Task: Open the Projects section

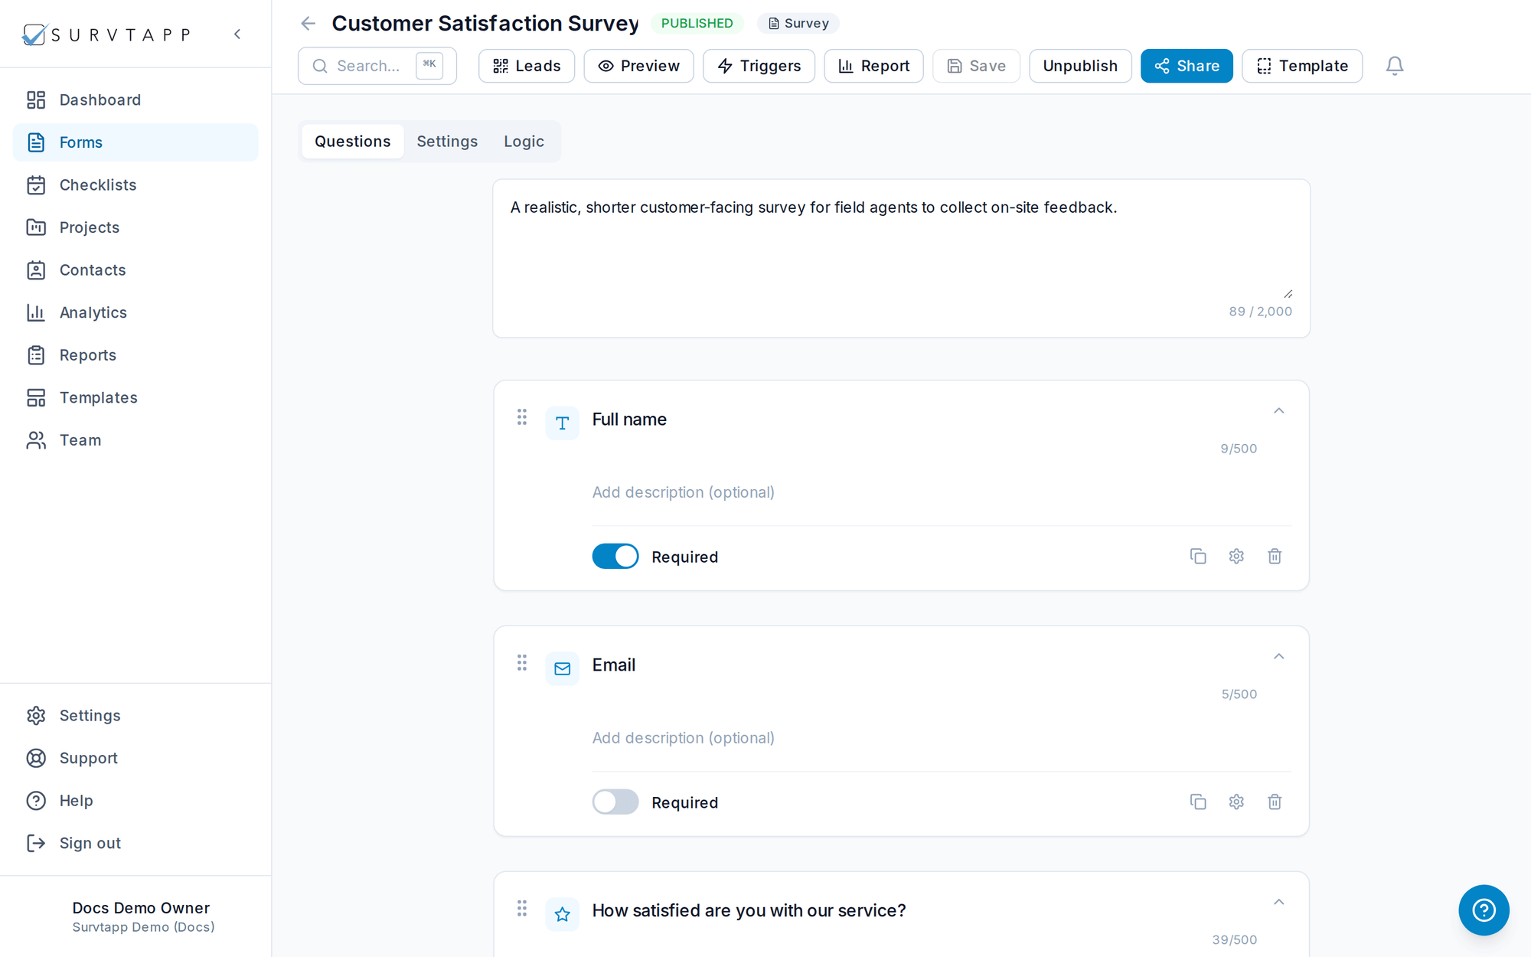Action: [135, 227]
